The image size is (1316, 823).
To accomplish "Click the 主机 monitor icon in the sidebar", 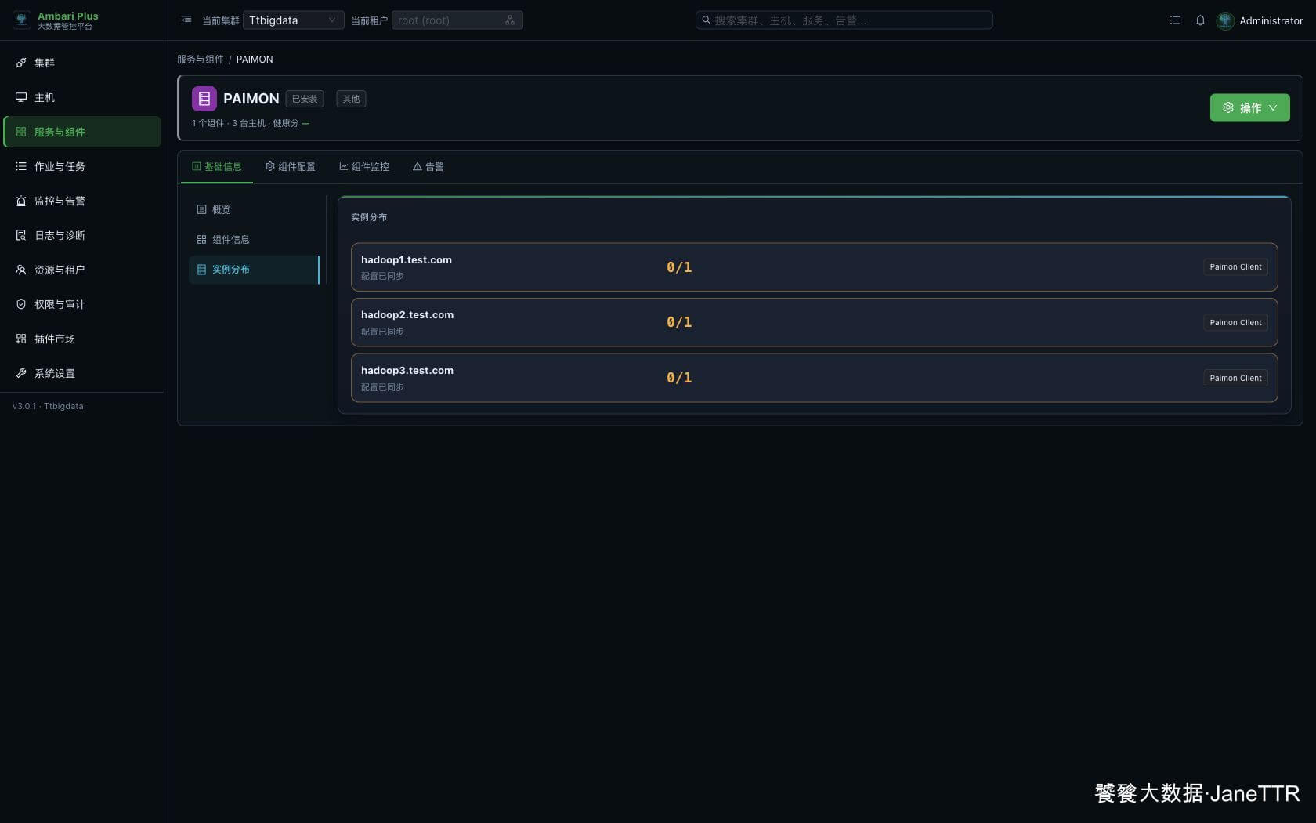I will [21, 97].
